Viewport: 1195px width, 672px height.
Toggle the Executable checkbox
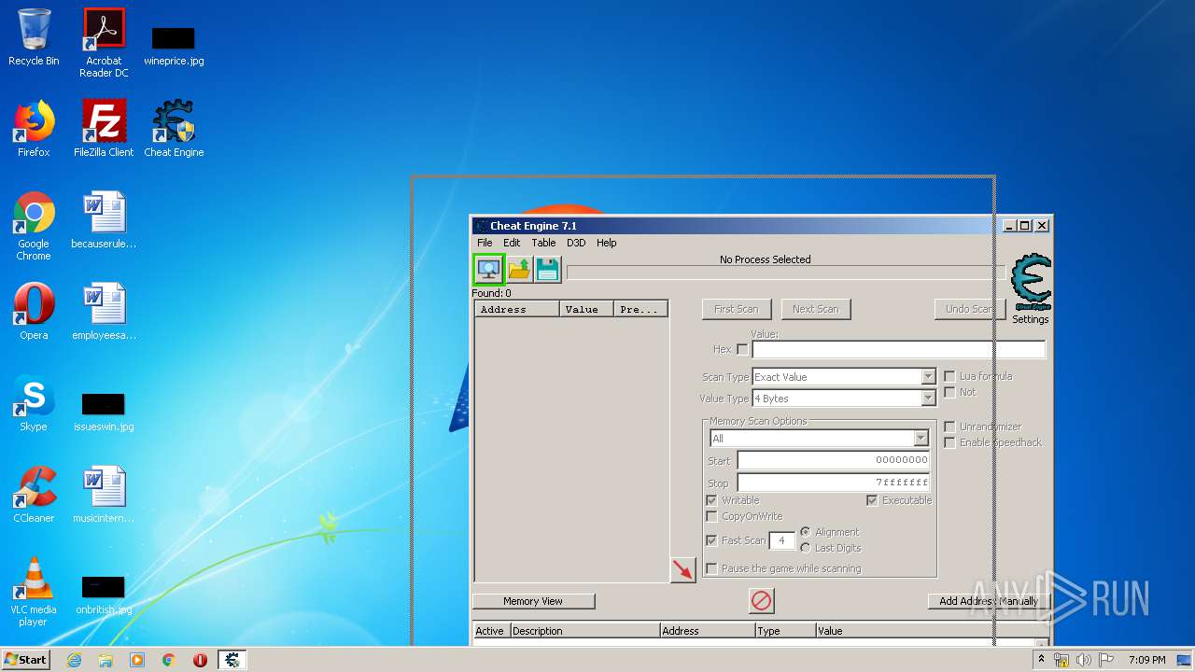(x=872, y=500)
